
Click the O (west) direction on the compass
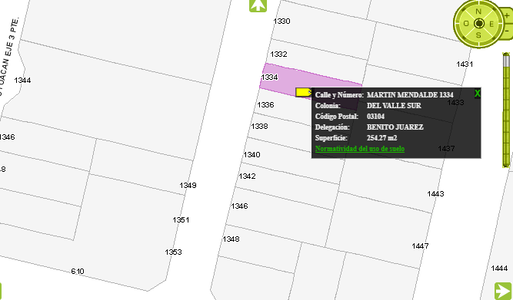tap(466, 24)
